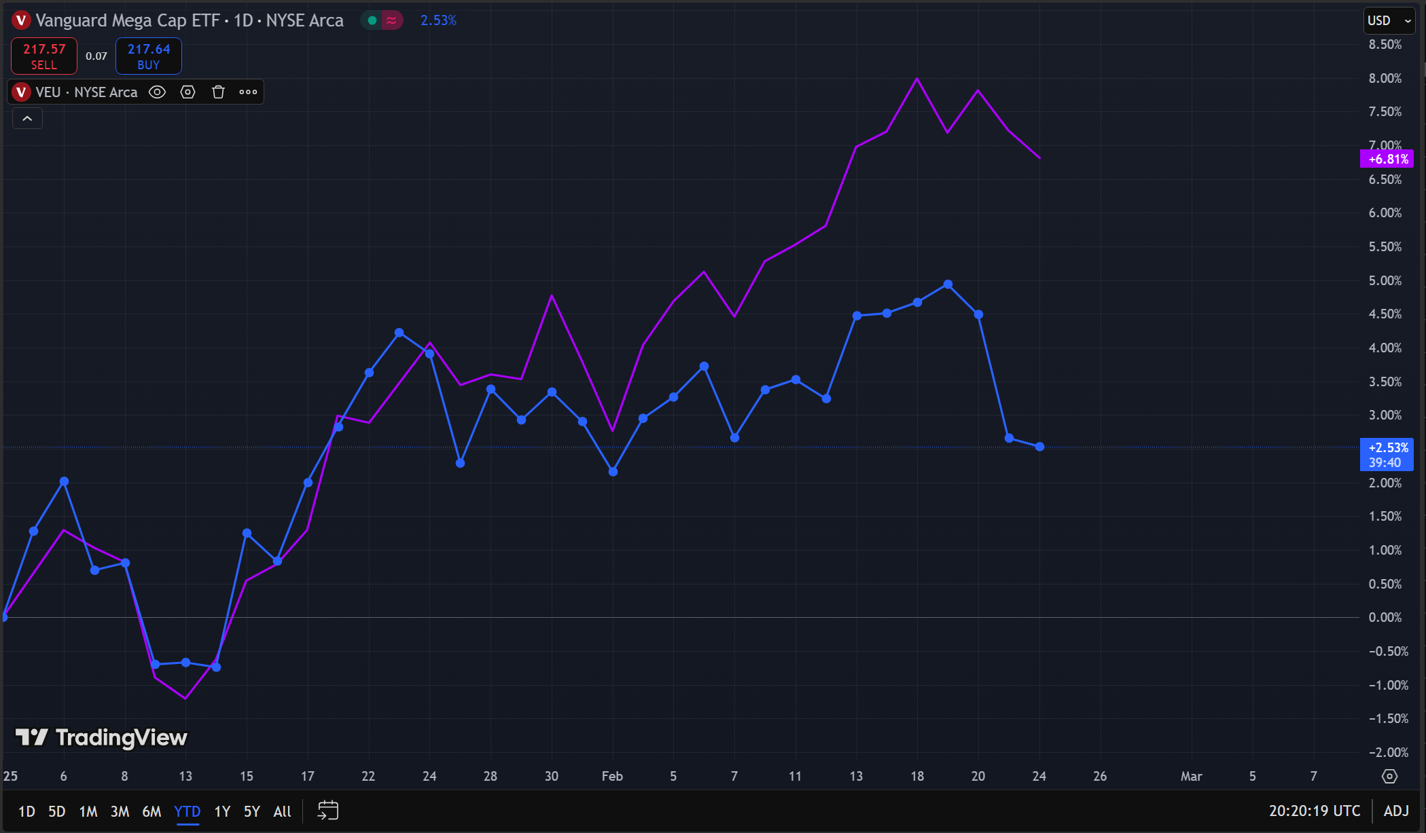Select the All time range
The height and width of the screenshot is (833, 1426).
point(282,811)
